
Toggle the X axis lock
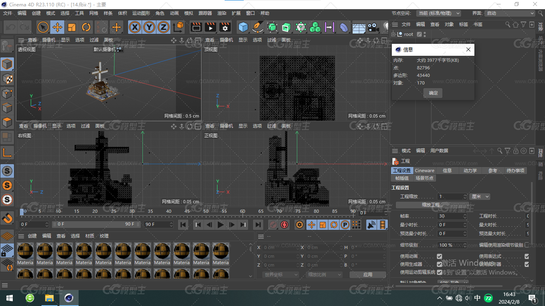coord(135,27)
